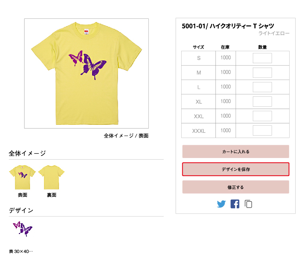Open the butterfly design thumbnail
300x268 pixels.
[x=22, y=229]
